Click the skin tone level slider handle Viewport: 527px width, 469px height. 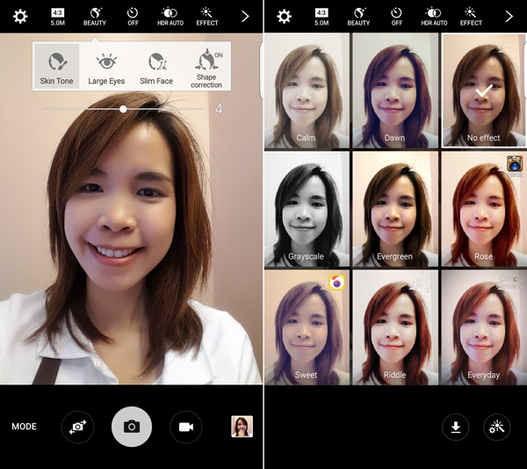pyautogui.click(x=123, y=109)
